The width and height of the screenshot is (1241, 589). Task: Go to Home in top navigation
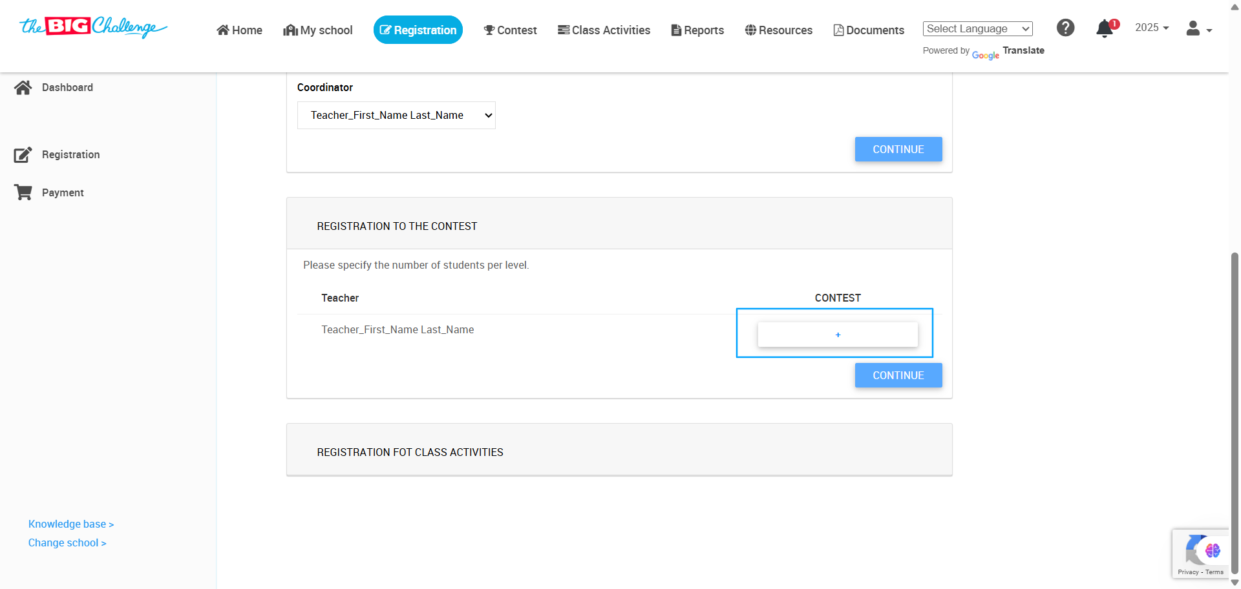click(x=239, y=30)
